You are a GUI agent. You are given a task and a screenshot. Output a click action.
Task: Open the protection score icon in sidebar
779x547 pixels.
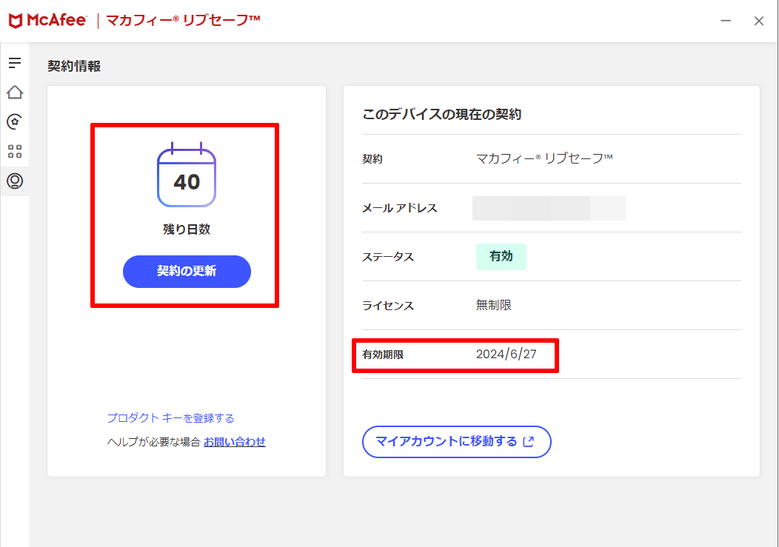coord(14,121)
